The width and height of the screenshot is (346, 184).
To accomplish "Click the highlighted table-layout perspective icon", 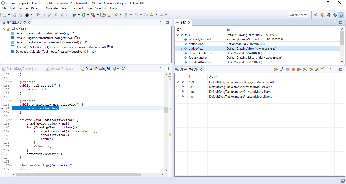I will tap(341, 15).
